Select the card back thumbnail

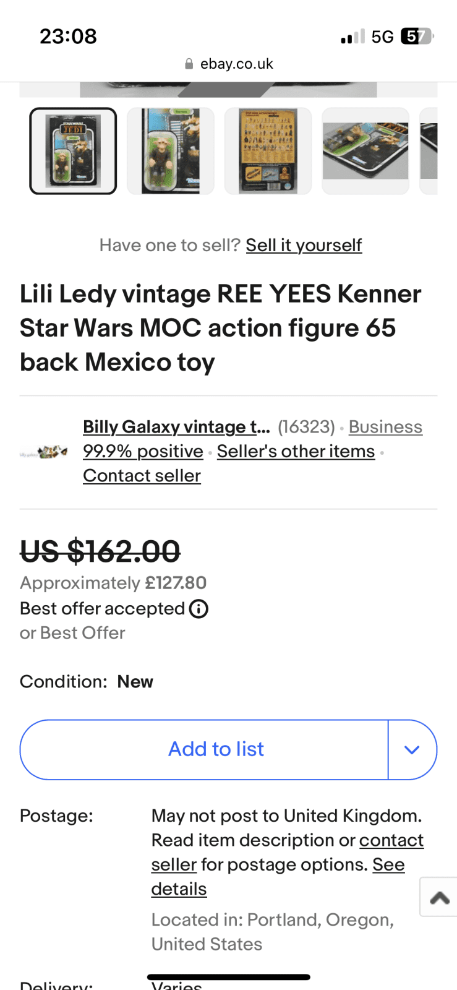268,151
